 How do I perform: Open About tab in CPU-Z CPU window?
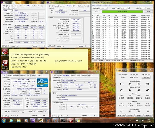click(x=40, y=75)
